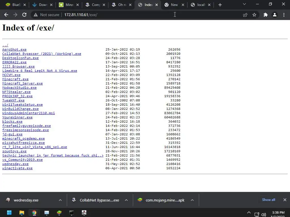Click the pizzahutfreepizza.exe link
Viewport: 290px width, 217px height.
point(24,143)
